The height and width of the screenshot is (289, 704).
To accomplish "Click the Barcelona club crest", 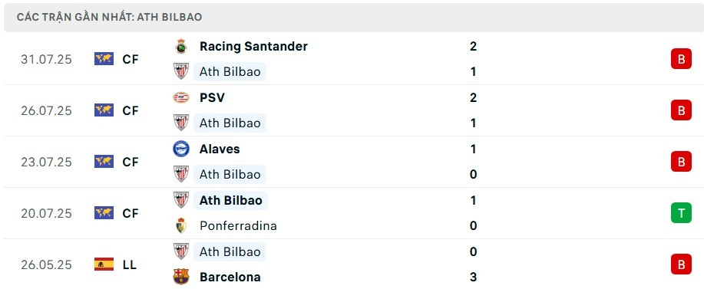I will 181,277.
